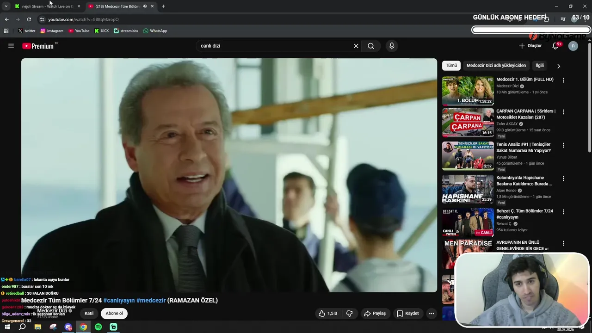Click the Abone ol subscribe button
592x333 pixels.
[114, 313]
